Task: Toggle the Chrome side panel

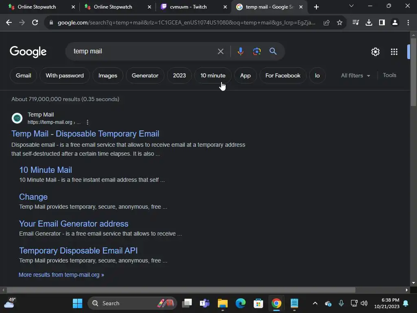Action: [x=382, y=23]
